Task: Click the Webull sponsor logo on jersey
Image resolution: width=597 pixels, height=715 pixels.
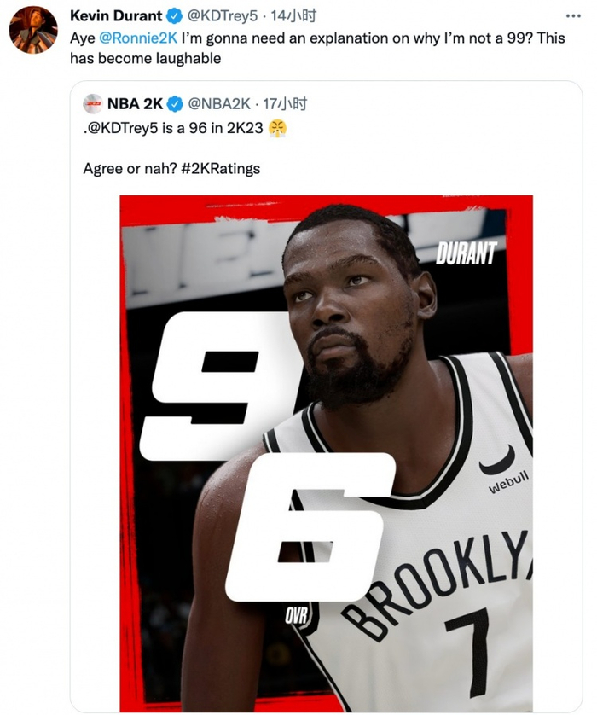Action: tap(508, 483)
